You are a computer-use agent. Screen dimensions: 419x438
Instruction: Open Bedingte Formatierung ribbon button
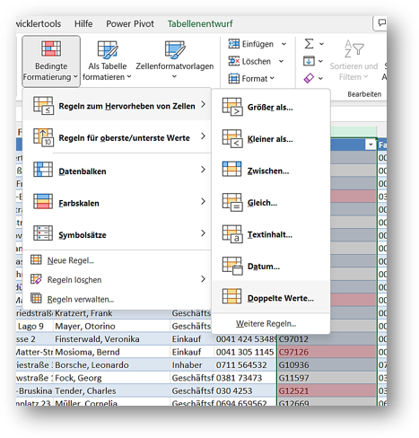pyautogui.click(x=51, y=61)
